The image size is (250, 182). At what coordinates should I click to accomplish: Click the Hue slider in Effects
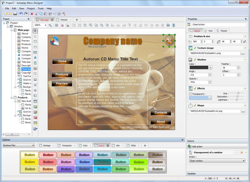[x=238, y=93]
